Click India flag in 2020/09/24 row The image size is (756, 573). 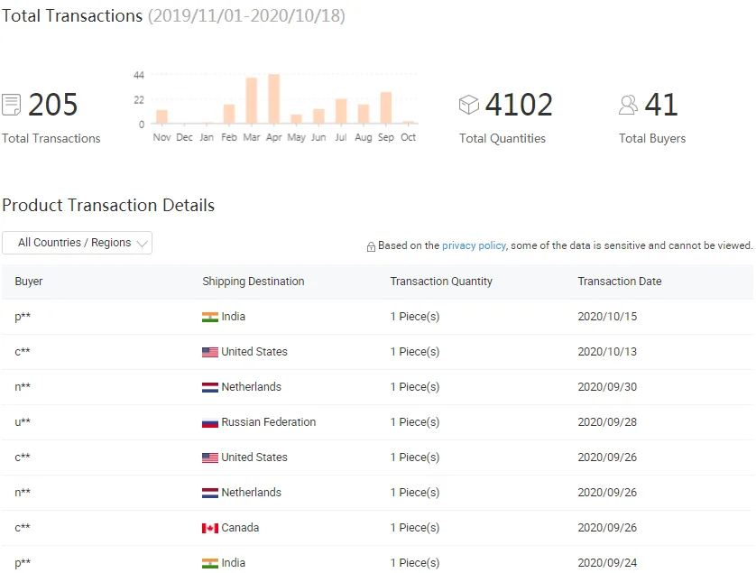[209, 563]
